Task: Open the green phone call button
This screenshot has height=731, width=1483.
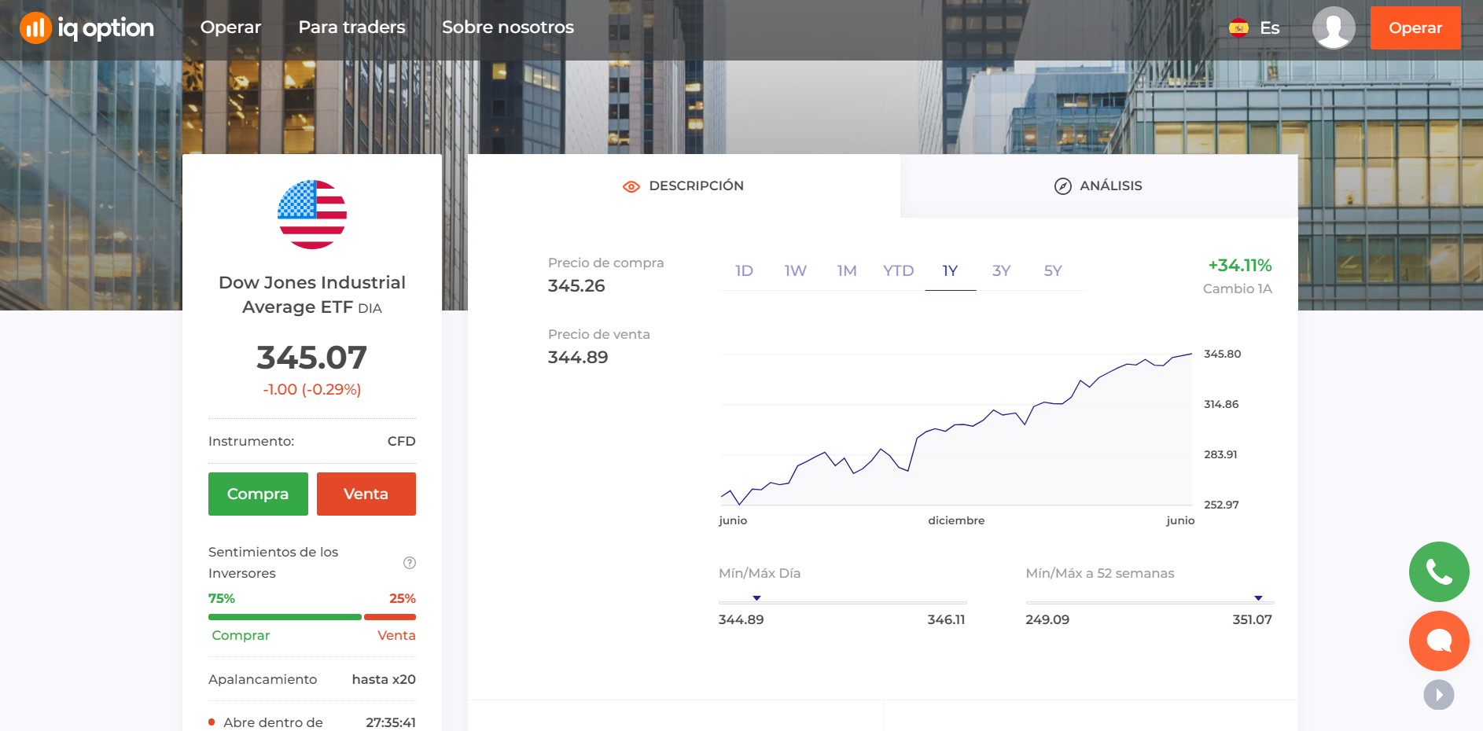Action: [x=1439, y=571]
